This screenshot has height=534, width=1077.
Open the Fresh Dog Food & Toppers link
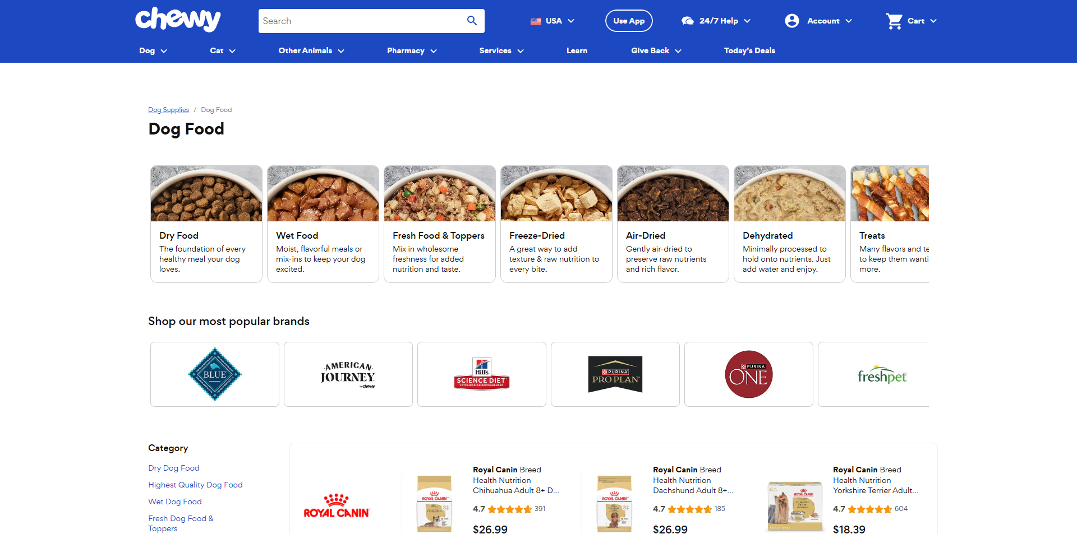tap(181, 523)
